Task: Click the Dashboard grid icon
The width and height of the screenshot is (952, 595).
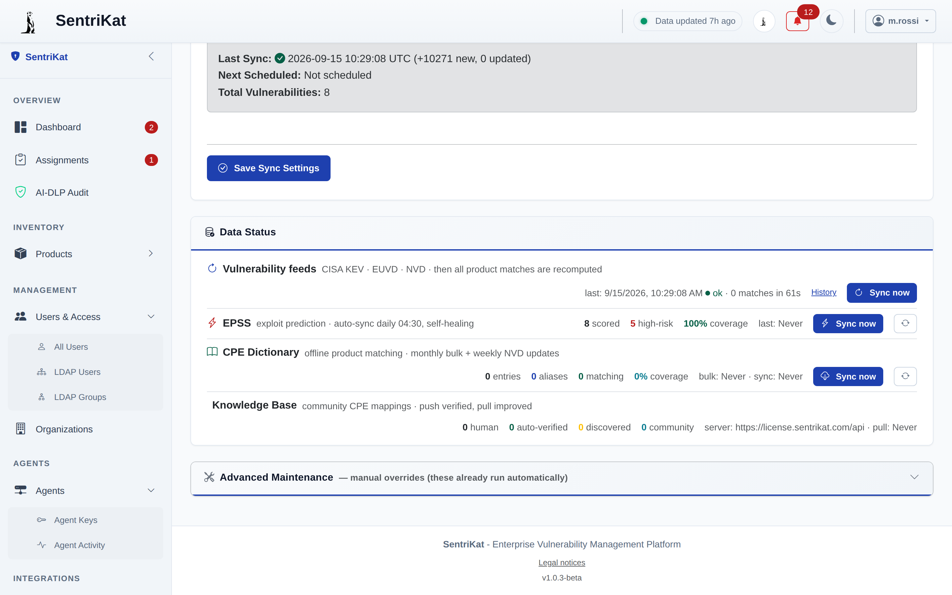Action: click(20, 127)
